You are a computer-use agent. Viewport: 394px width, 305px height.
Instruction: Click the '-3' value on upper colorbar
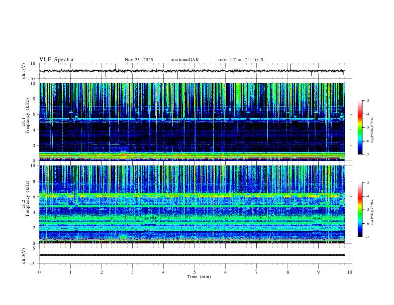click(x=367, y=100)
